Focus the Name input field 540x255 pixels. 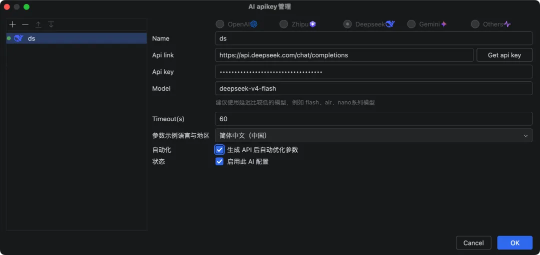tap(373, 38)
